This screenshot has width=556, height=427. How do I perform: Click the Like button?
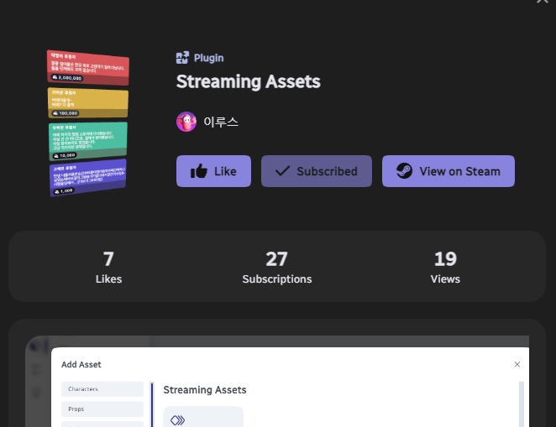(x=213, y=171)
